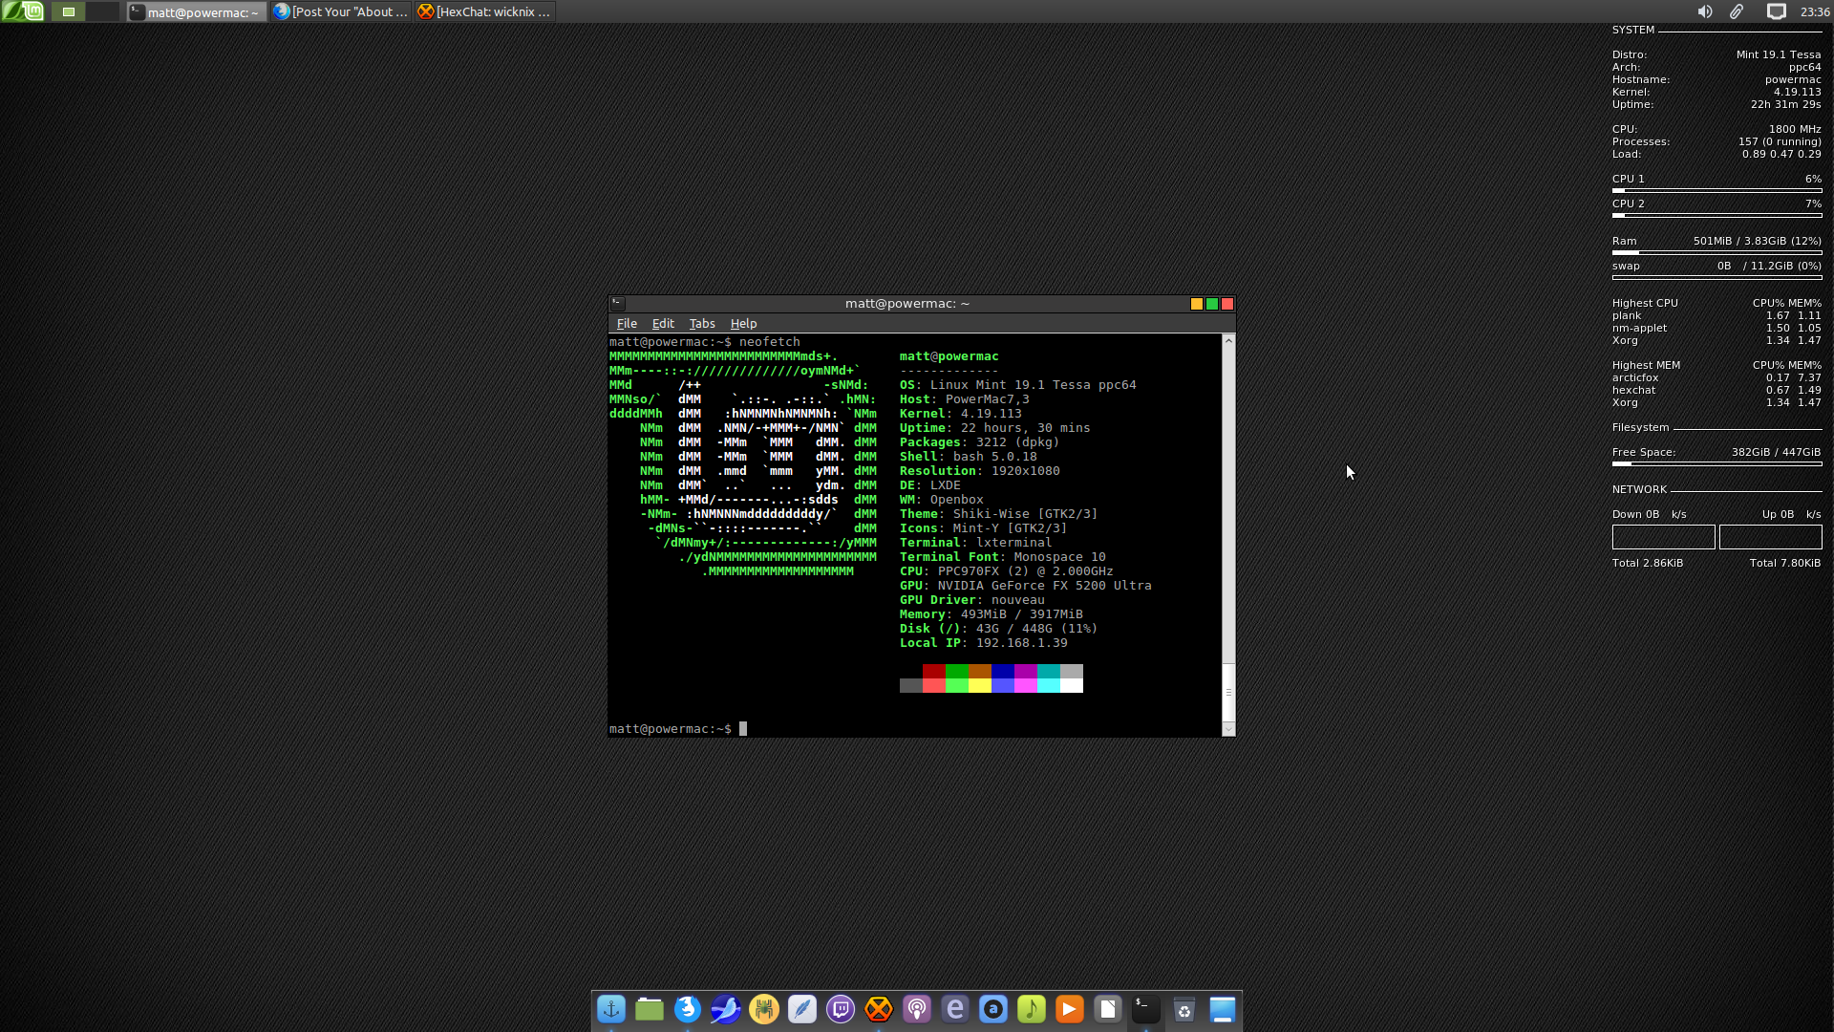Open the feather quill app in dock
1834x1032 pixels.
coord(802,1009)
